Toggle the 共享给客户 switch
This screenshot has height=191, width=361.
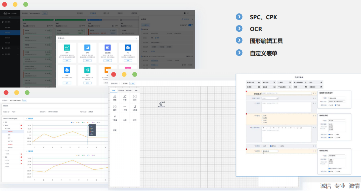pyautogui.click(x=191, y=25)
